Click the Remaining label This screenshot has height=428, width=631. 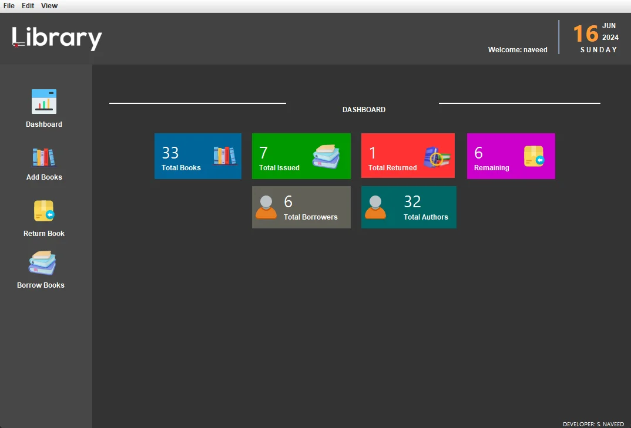coord(491,168)
